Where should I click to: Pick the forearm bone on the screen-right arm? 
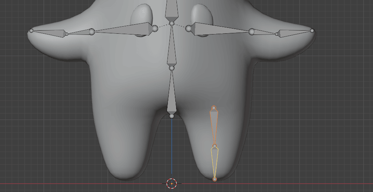264,33
